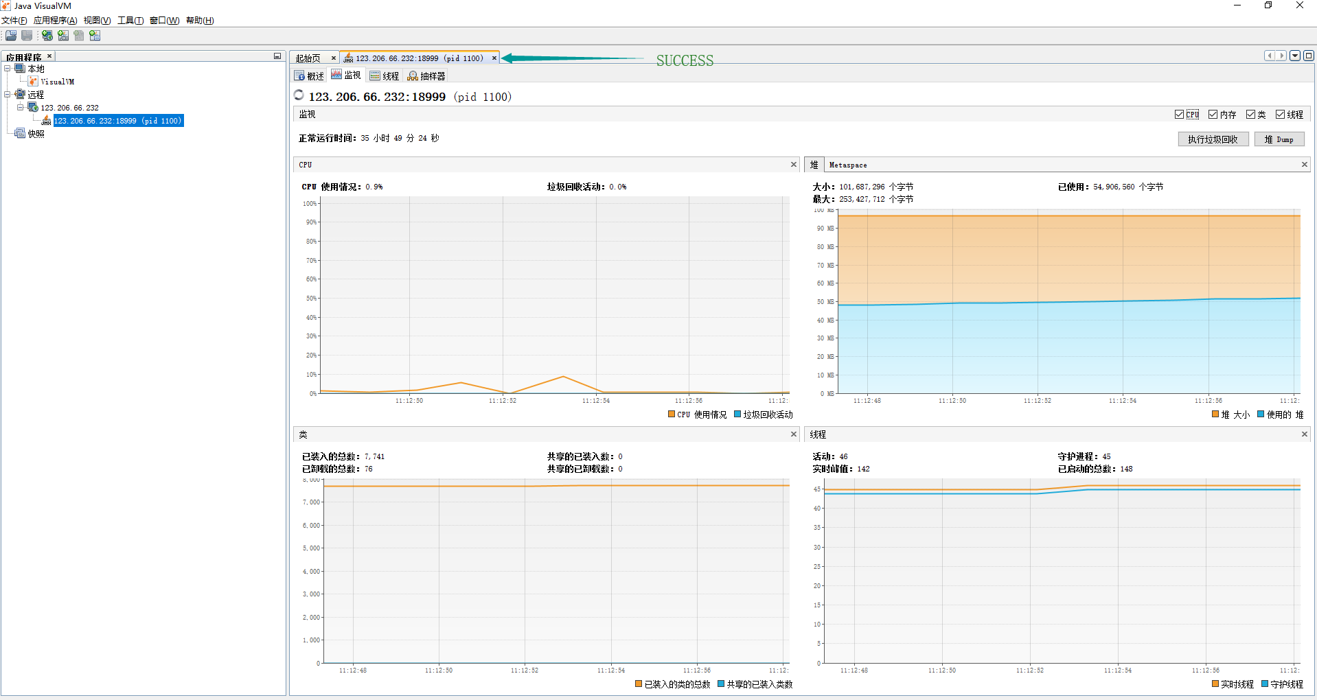Viewport: 1317px width, 700px height.
Task: Open the 视图(V) menu
Action: tap(98, 21)
